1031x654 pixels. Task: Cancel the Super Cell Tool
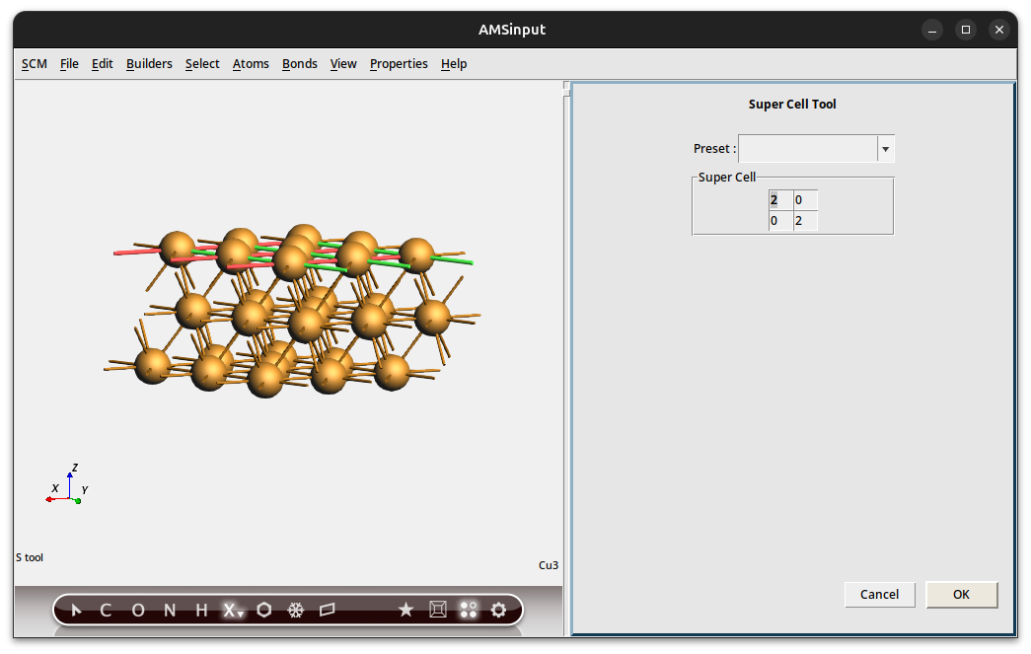click(x=879, y=594)
